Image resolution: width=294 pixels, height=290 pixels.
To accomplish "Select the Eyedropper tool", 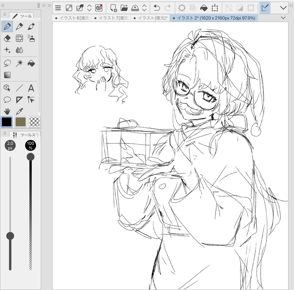I will point(19,111).
